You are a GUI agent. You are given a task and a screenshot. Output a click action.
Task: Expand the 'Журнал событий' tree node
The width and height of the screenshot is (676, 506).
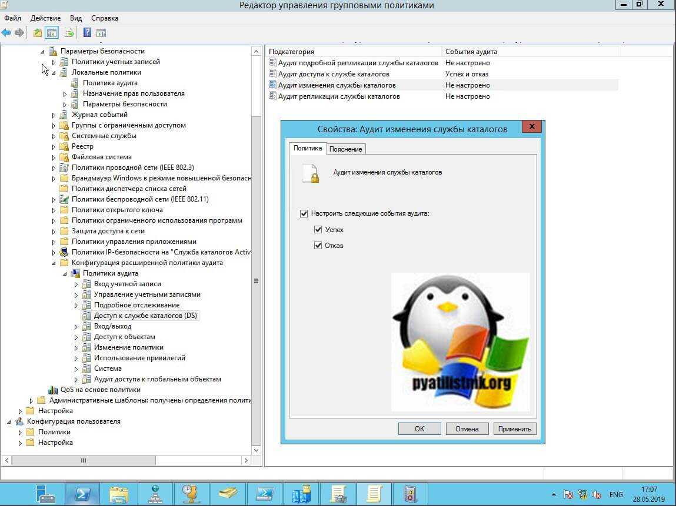[x=54, y=115]
